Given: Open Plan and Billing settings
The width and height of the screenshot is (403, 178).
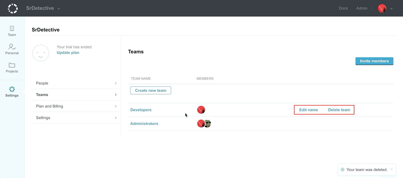Looking at the screenshot, I should point(76,106).
